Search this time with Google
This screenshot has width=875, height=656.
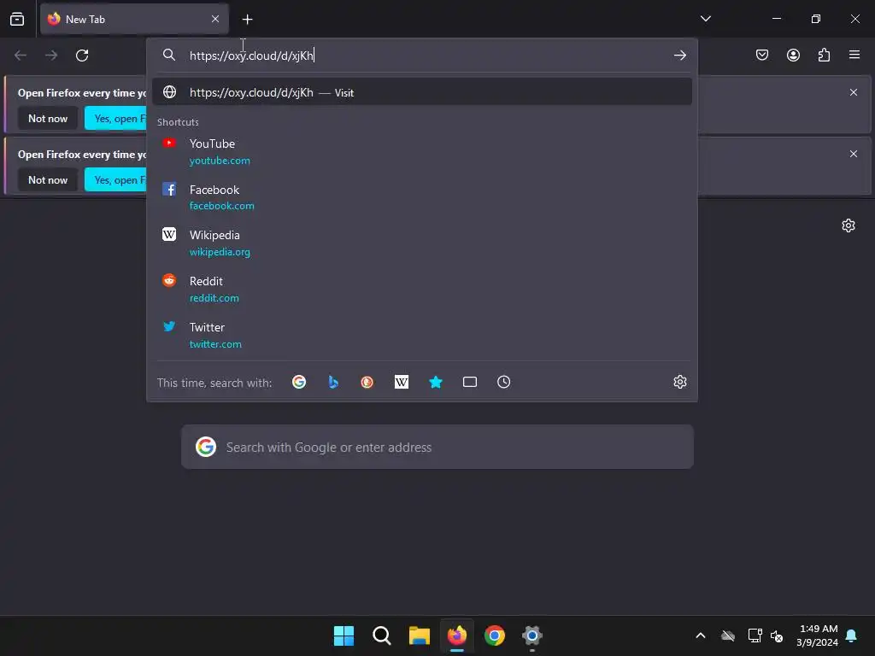tap(299, 382)
